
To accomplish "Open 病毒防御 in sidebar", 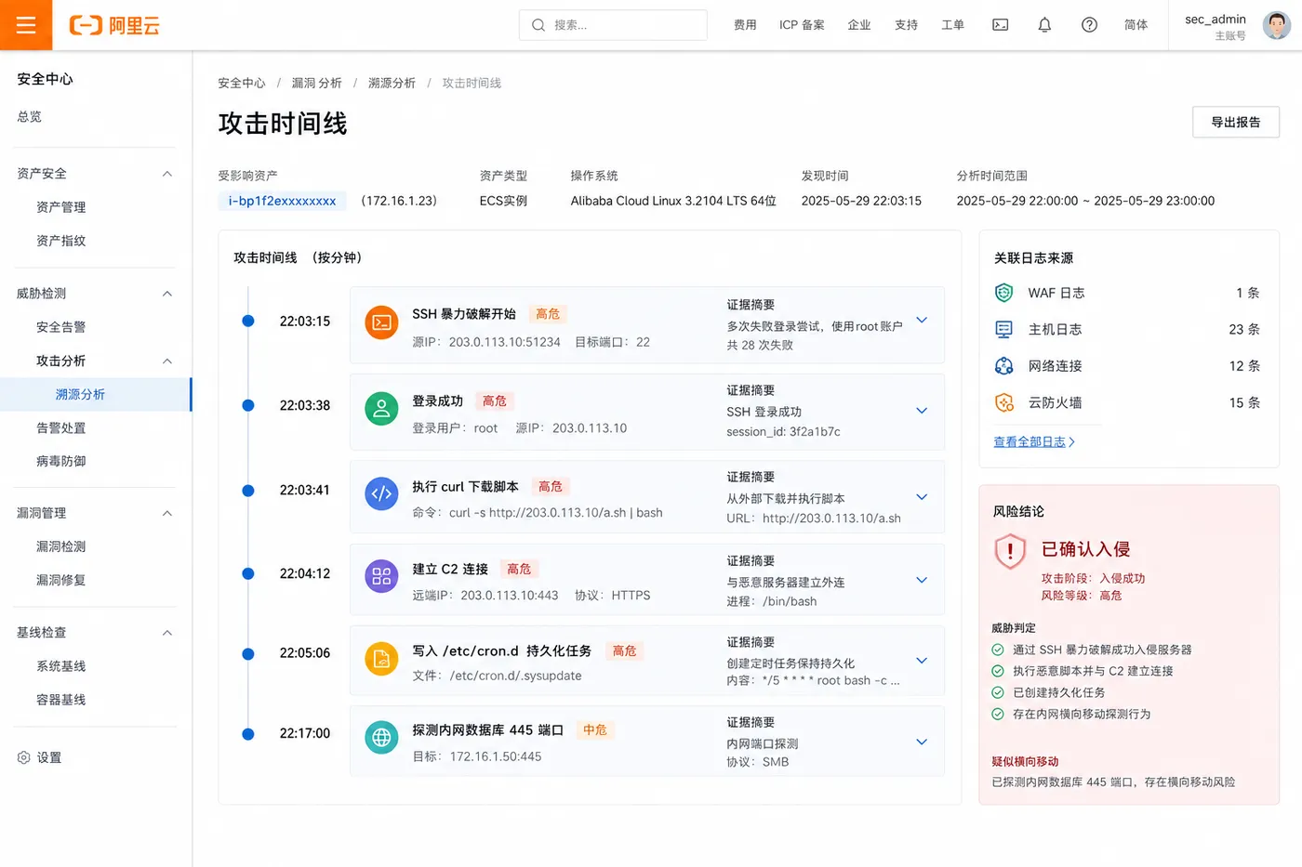I will [x=61, y=461].
